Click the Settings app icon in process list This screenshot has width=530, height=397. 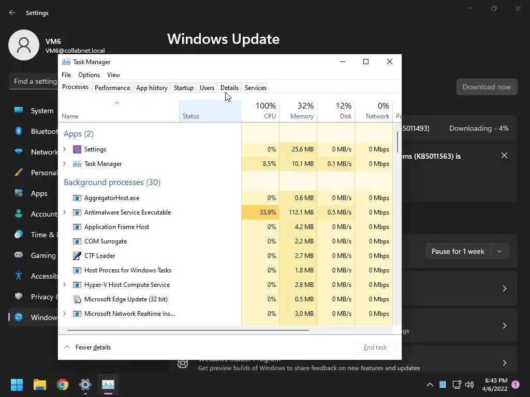click(x=77, y=149)
